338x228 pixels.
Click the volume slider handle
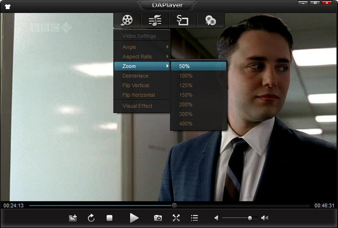(250, 217)
